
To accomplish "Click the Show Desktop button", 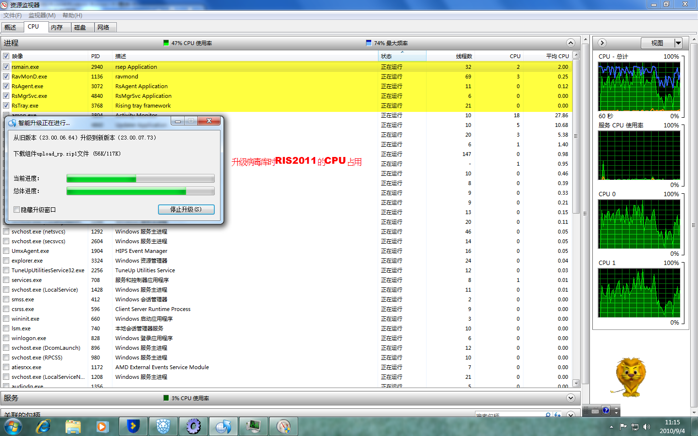I will pos(695,427).
